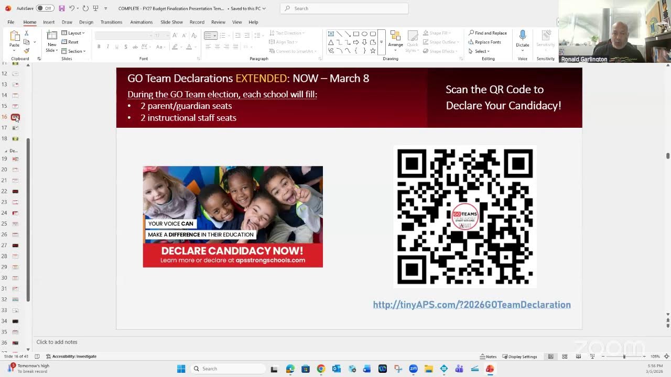Click the Paste clipboard icon
The width and height of the screenshot is (671, 377).
click(14, 37)
